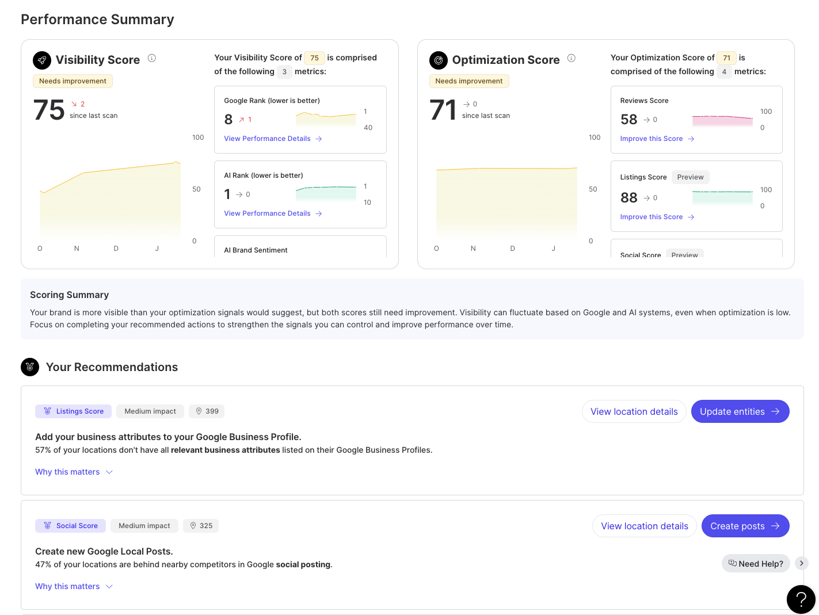Screen dimensions: 819x615
Task: Expand Why this matters for Local Posts
Action: pyautogui.click(x=74, y=586)
